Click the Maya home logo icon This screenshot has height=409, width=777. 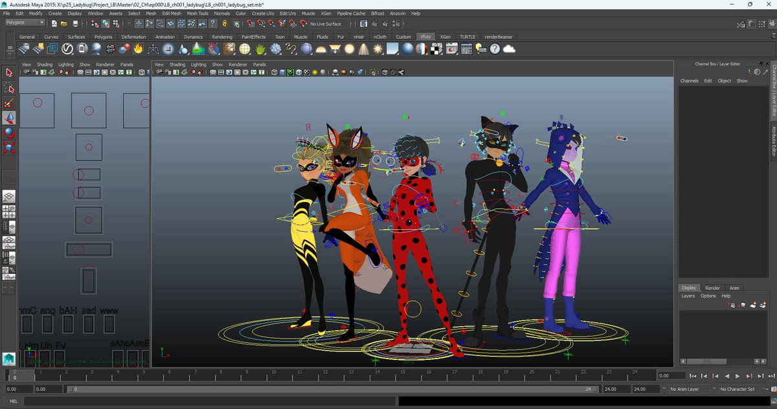[x=9, y=359]
